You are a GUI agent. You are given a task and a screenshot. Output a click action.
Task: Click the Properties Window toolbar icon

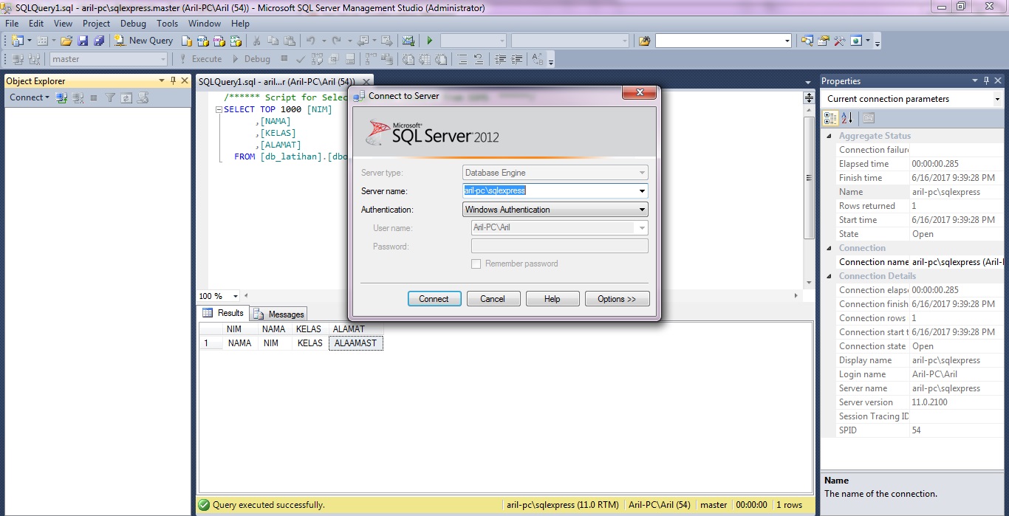coord(823,41)
